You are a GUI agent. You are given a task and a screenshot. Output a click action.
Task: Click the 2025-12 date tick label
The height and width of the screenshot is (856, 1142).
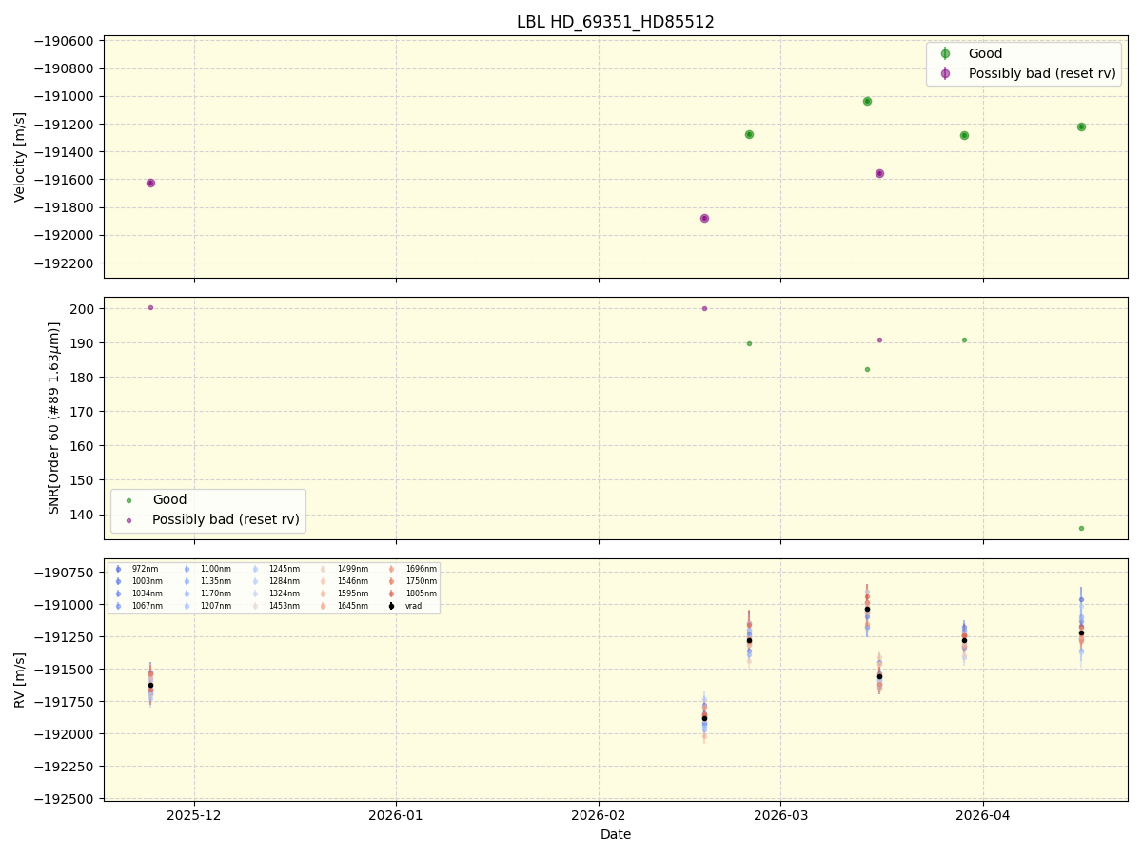[194, 815]
